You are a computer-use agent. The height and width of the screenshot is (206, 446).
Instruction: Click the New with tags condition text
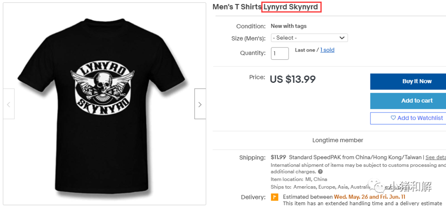click(289, 26)
